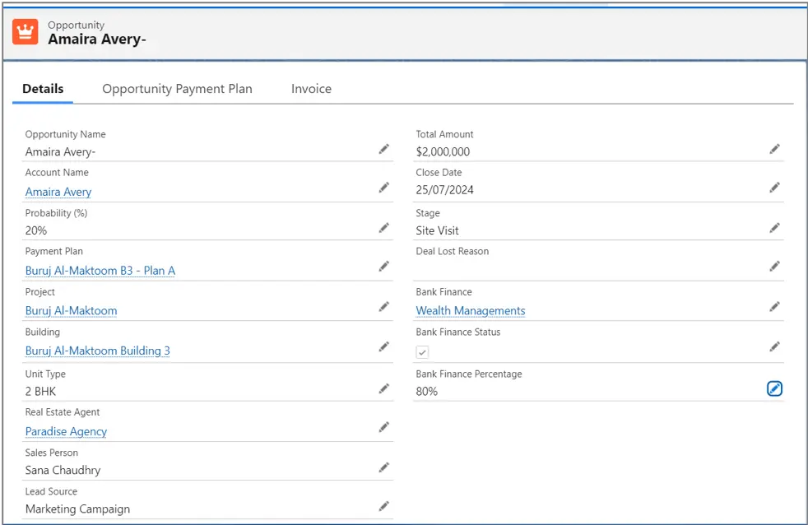
Task: Click the 2 BHK unit type value
Action: (x=40, y=391)
